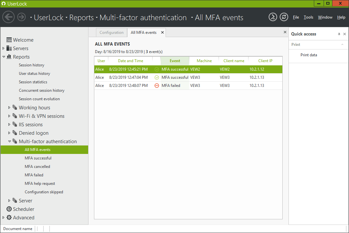Switch to the Configuration tab

click(112, 33)
